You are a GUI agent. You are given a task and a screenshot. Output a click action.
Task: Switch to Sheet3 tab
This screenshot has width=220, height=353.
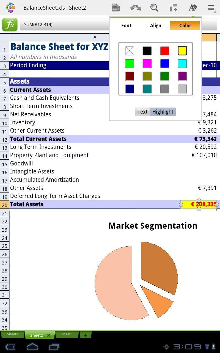point(67,334)
